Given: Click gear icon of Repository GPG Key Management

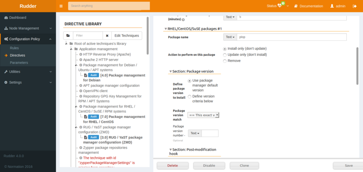Looking at the screenshot, I should tap(81, 96).
